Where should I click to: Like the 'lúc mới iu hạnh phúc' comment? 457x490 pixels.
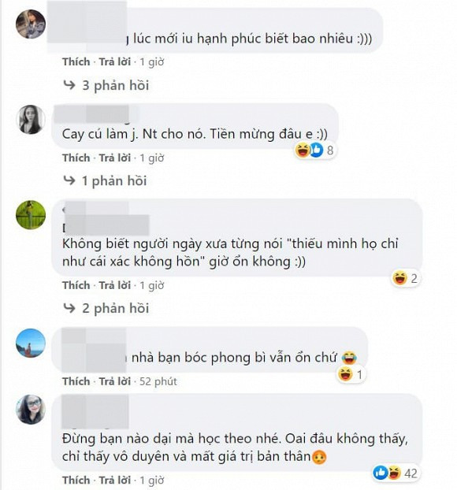76,62
